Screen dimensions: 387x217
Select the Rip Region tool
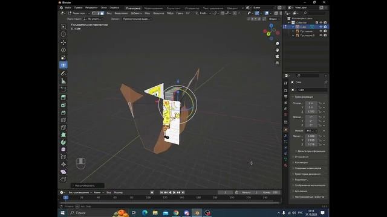click(63, 179)
